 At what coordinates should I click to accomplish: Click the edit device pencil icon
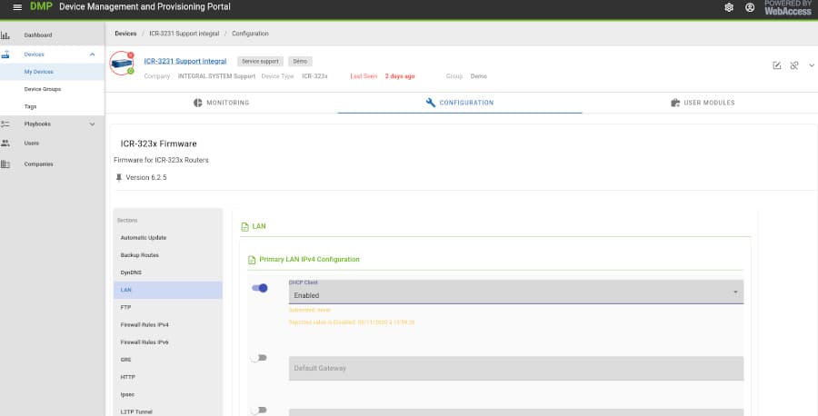pos(776,65)
